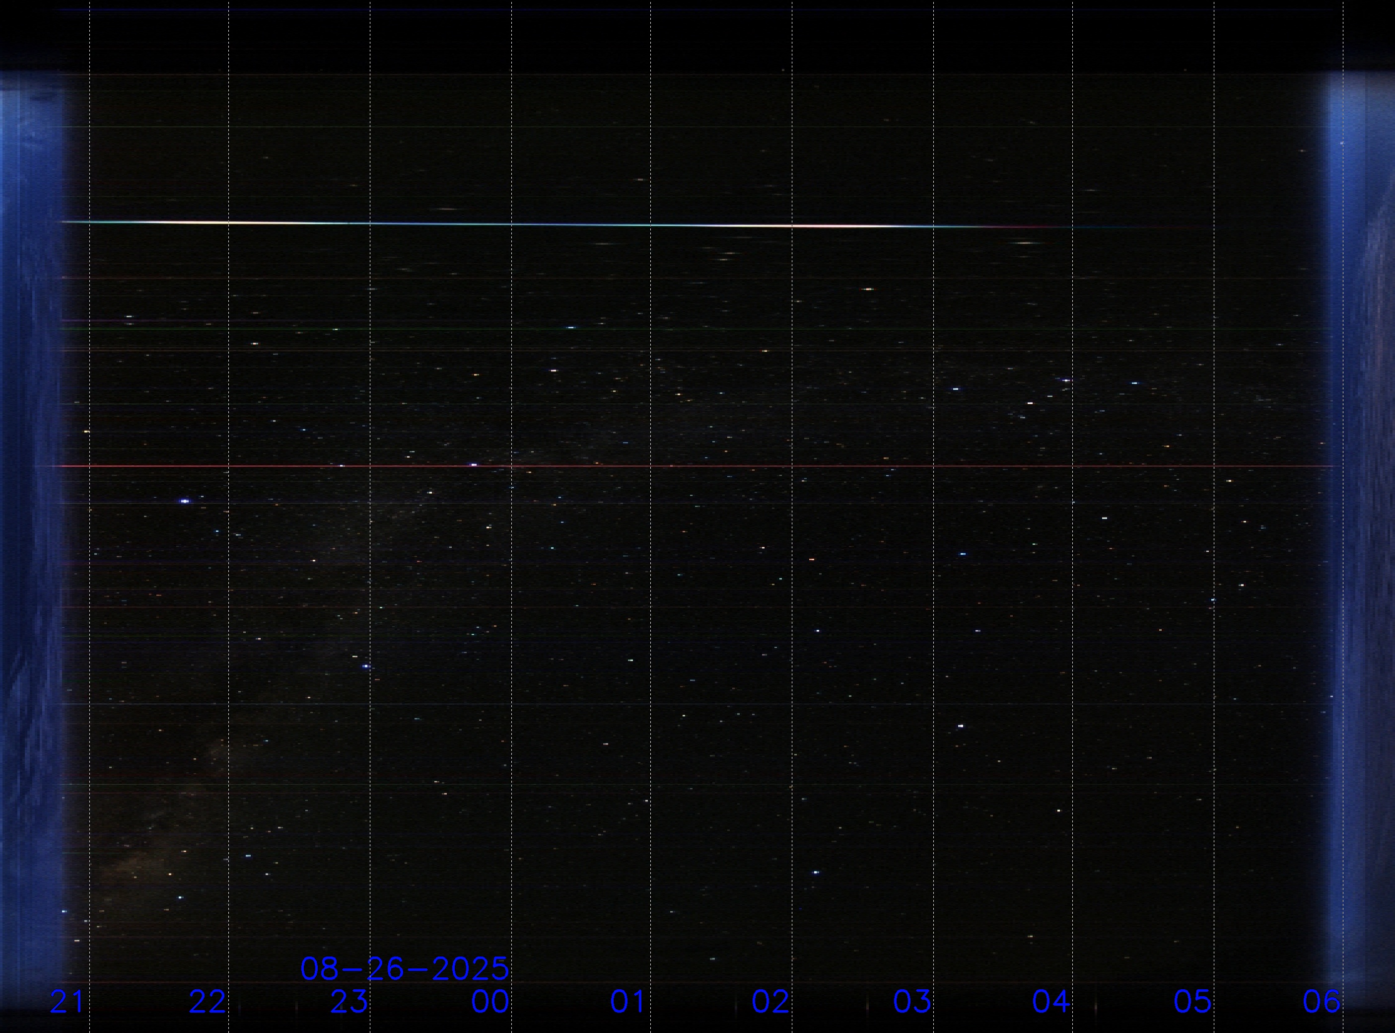Click the 02 hour label

[x=770, y=1002]
